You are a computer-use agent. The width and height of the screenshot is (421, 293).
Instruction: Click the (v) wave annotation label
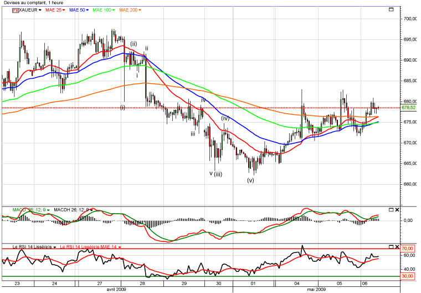(x=250, y=180)
